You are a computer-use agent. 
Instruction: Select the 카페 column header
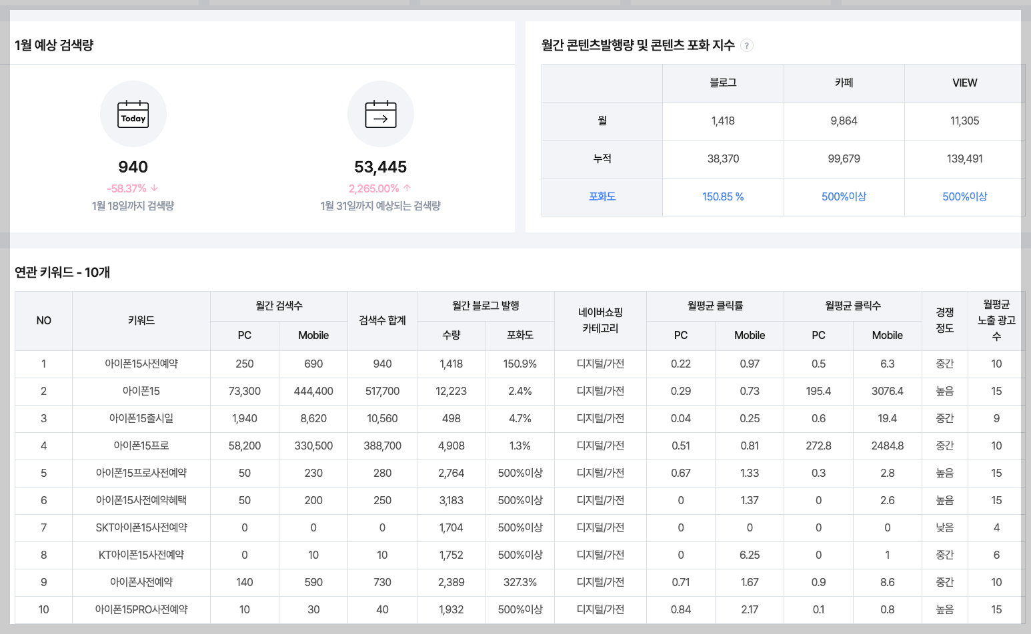click(844, 83)
